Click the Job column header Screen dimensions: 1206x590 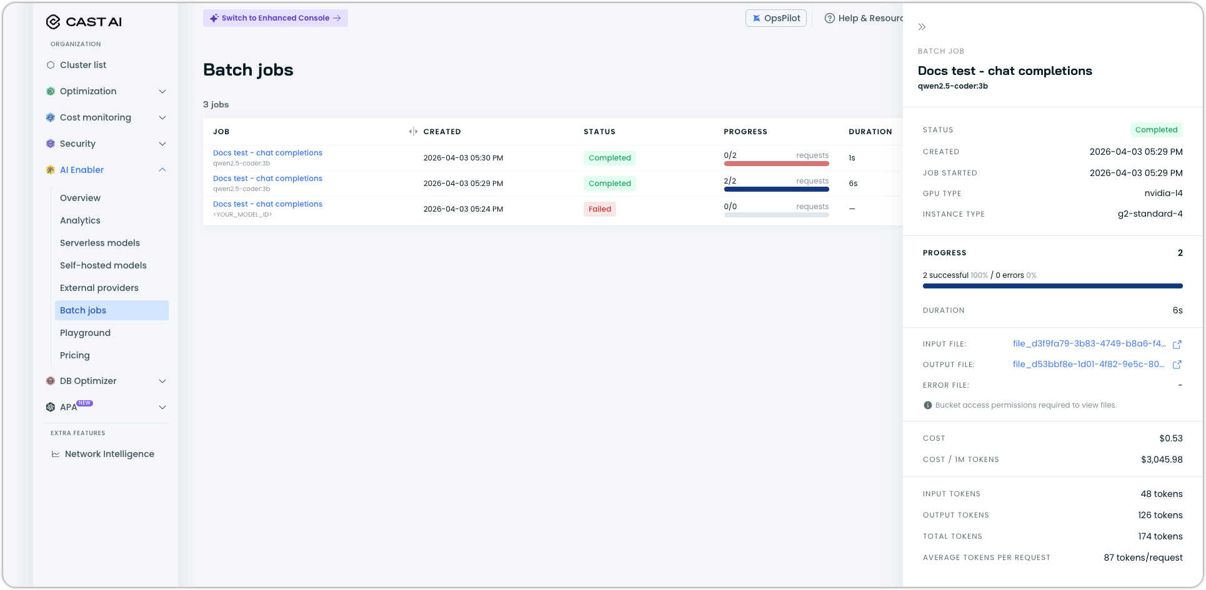tap(221, 132)
